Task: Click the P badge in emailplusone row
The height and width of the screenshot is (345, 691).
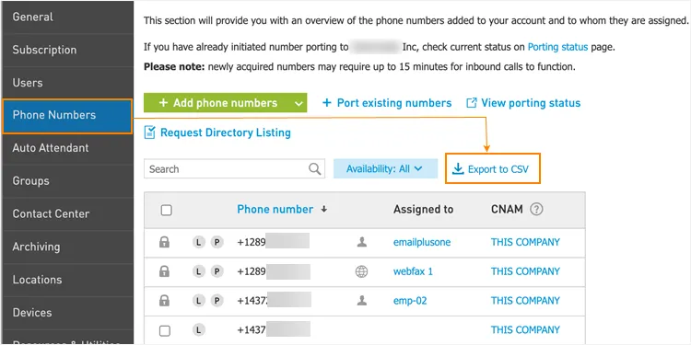Action: pos(217,243)
